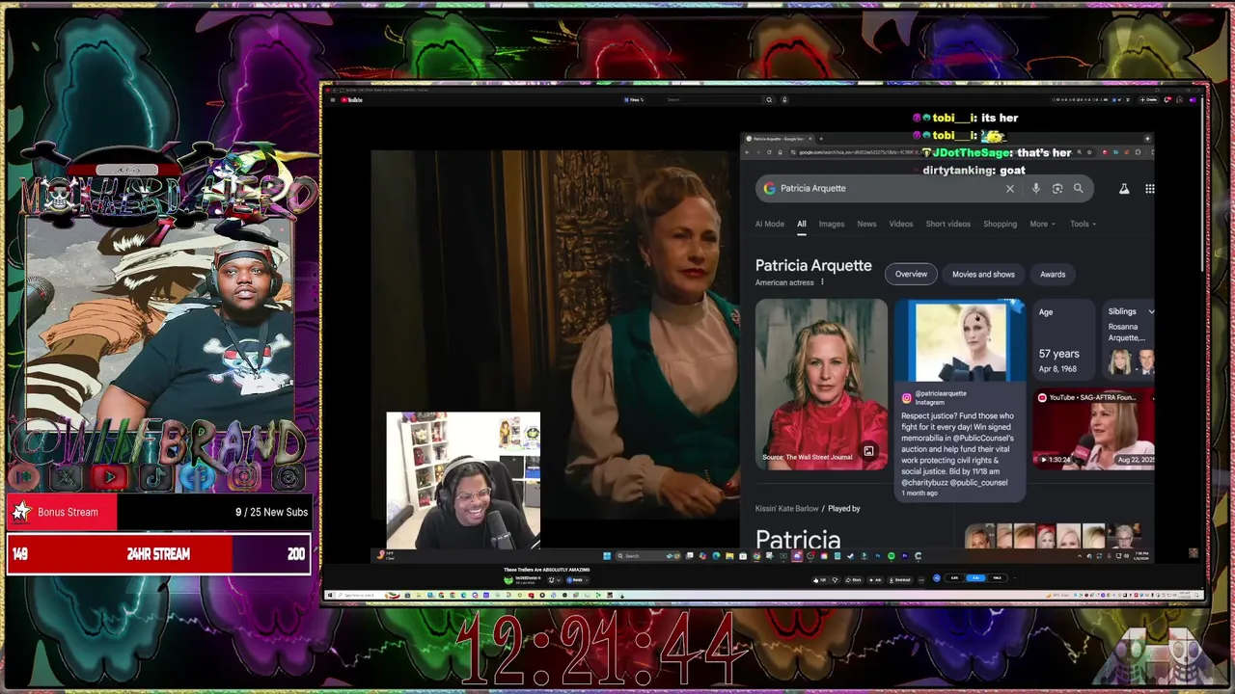
Task: Click '@patriciaarquette' Instagram handle
Action: pyautogui.click(x=941, y=393)
